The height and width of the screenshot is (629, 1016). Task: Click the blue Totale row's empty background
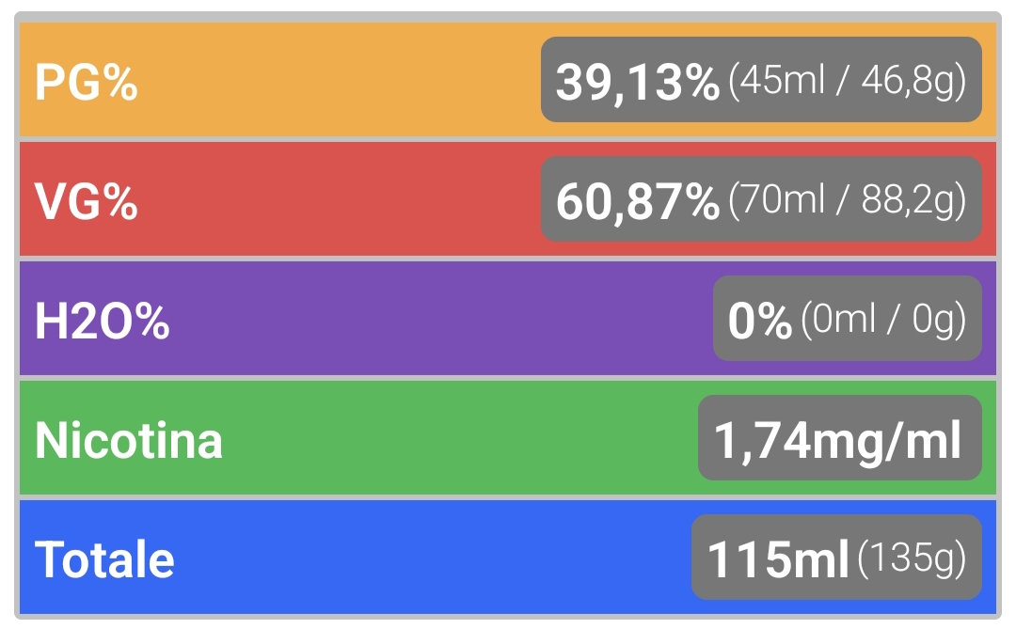click(434, 558)
